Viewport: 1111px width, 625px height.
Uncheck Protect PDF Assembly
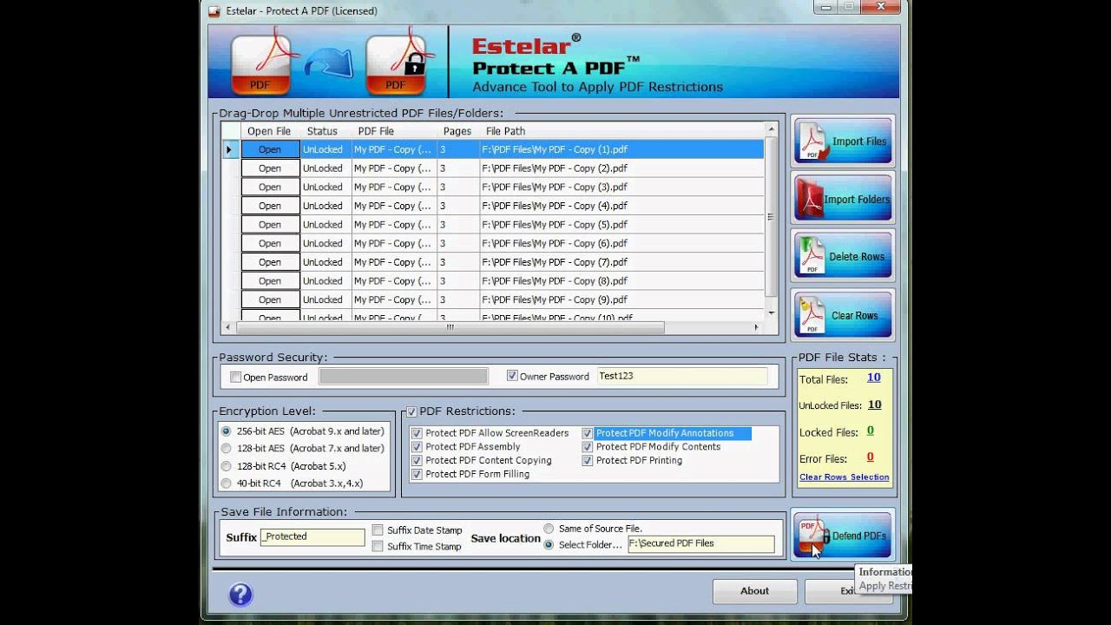[x=417, y=447]
